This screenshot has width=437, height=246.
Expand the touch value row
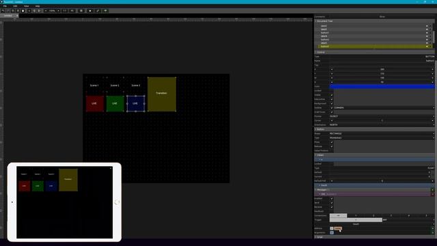point(374,185)
